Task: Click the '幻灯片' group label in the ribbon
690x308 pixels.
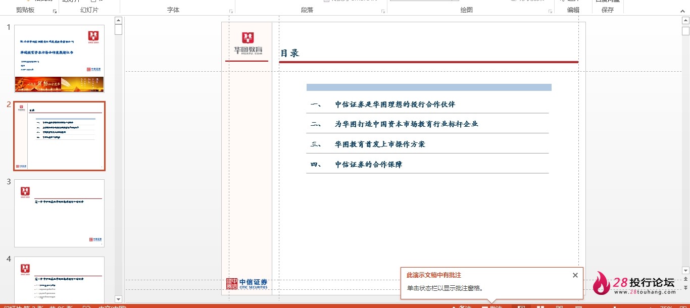Action: coord(89,10)
